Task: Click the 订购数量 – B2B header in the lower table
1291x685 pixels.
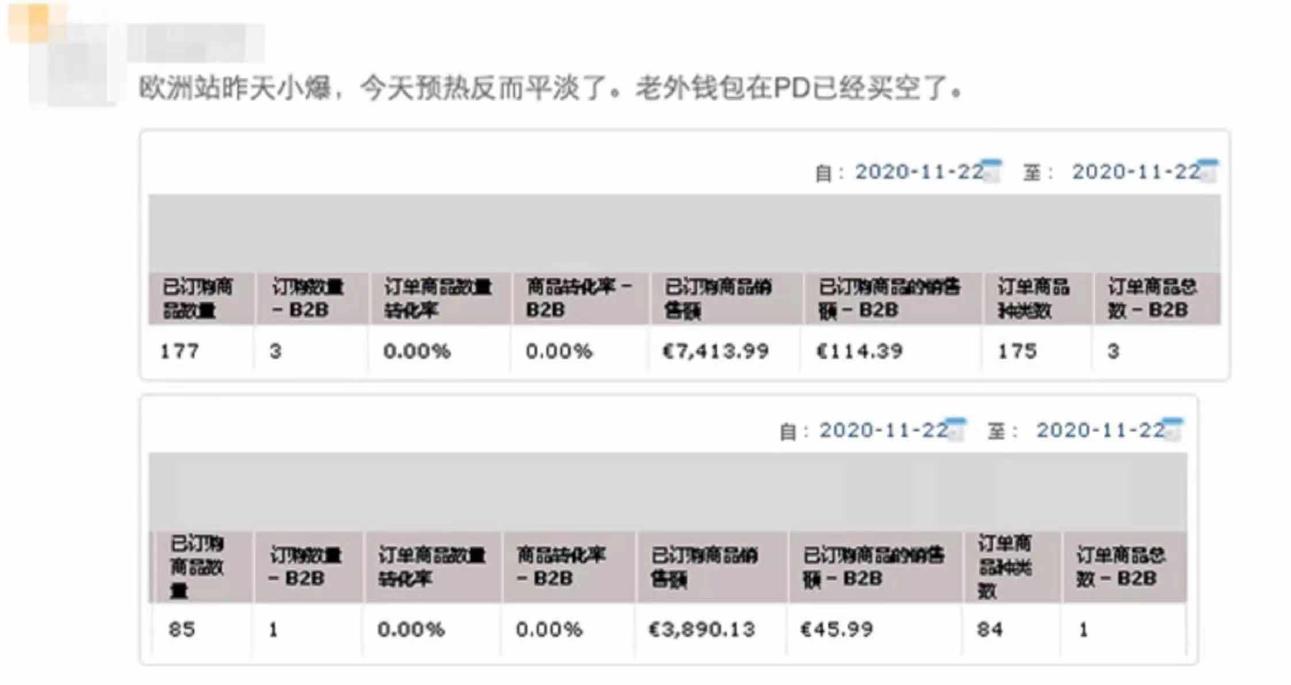Action: tap(306, 567)
